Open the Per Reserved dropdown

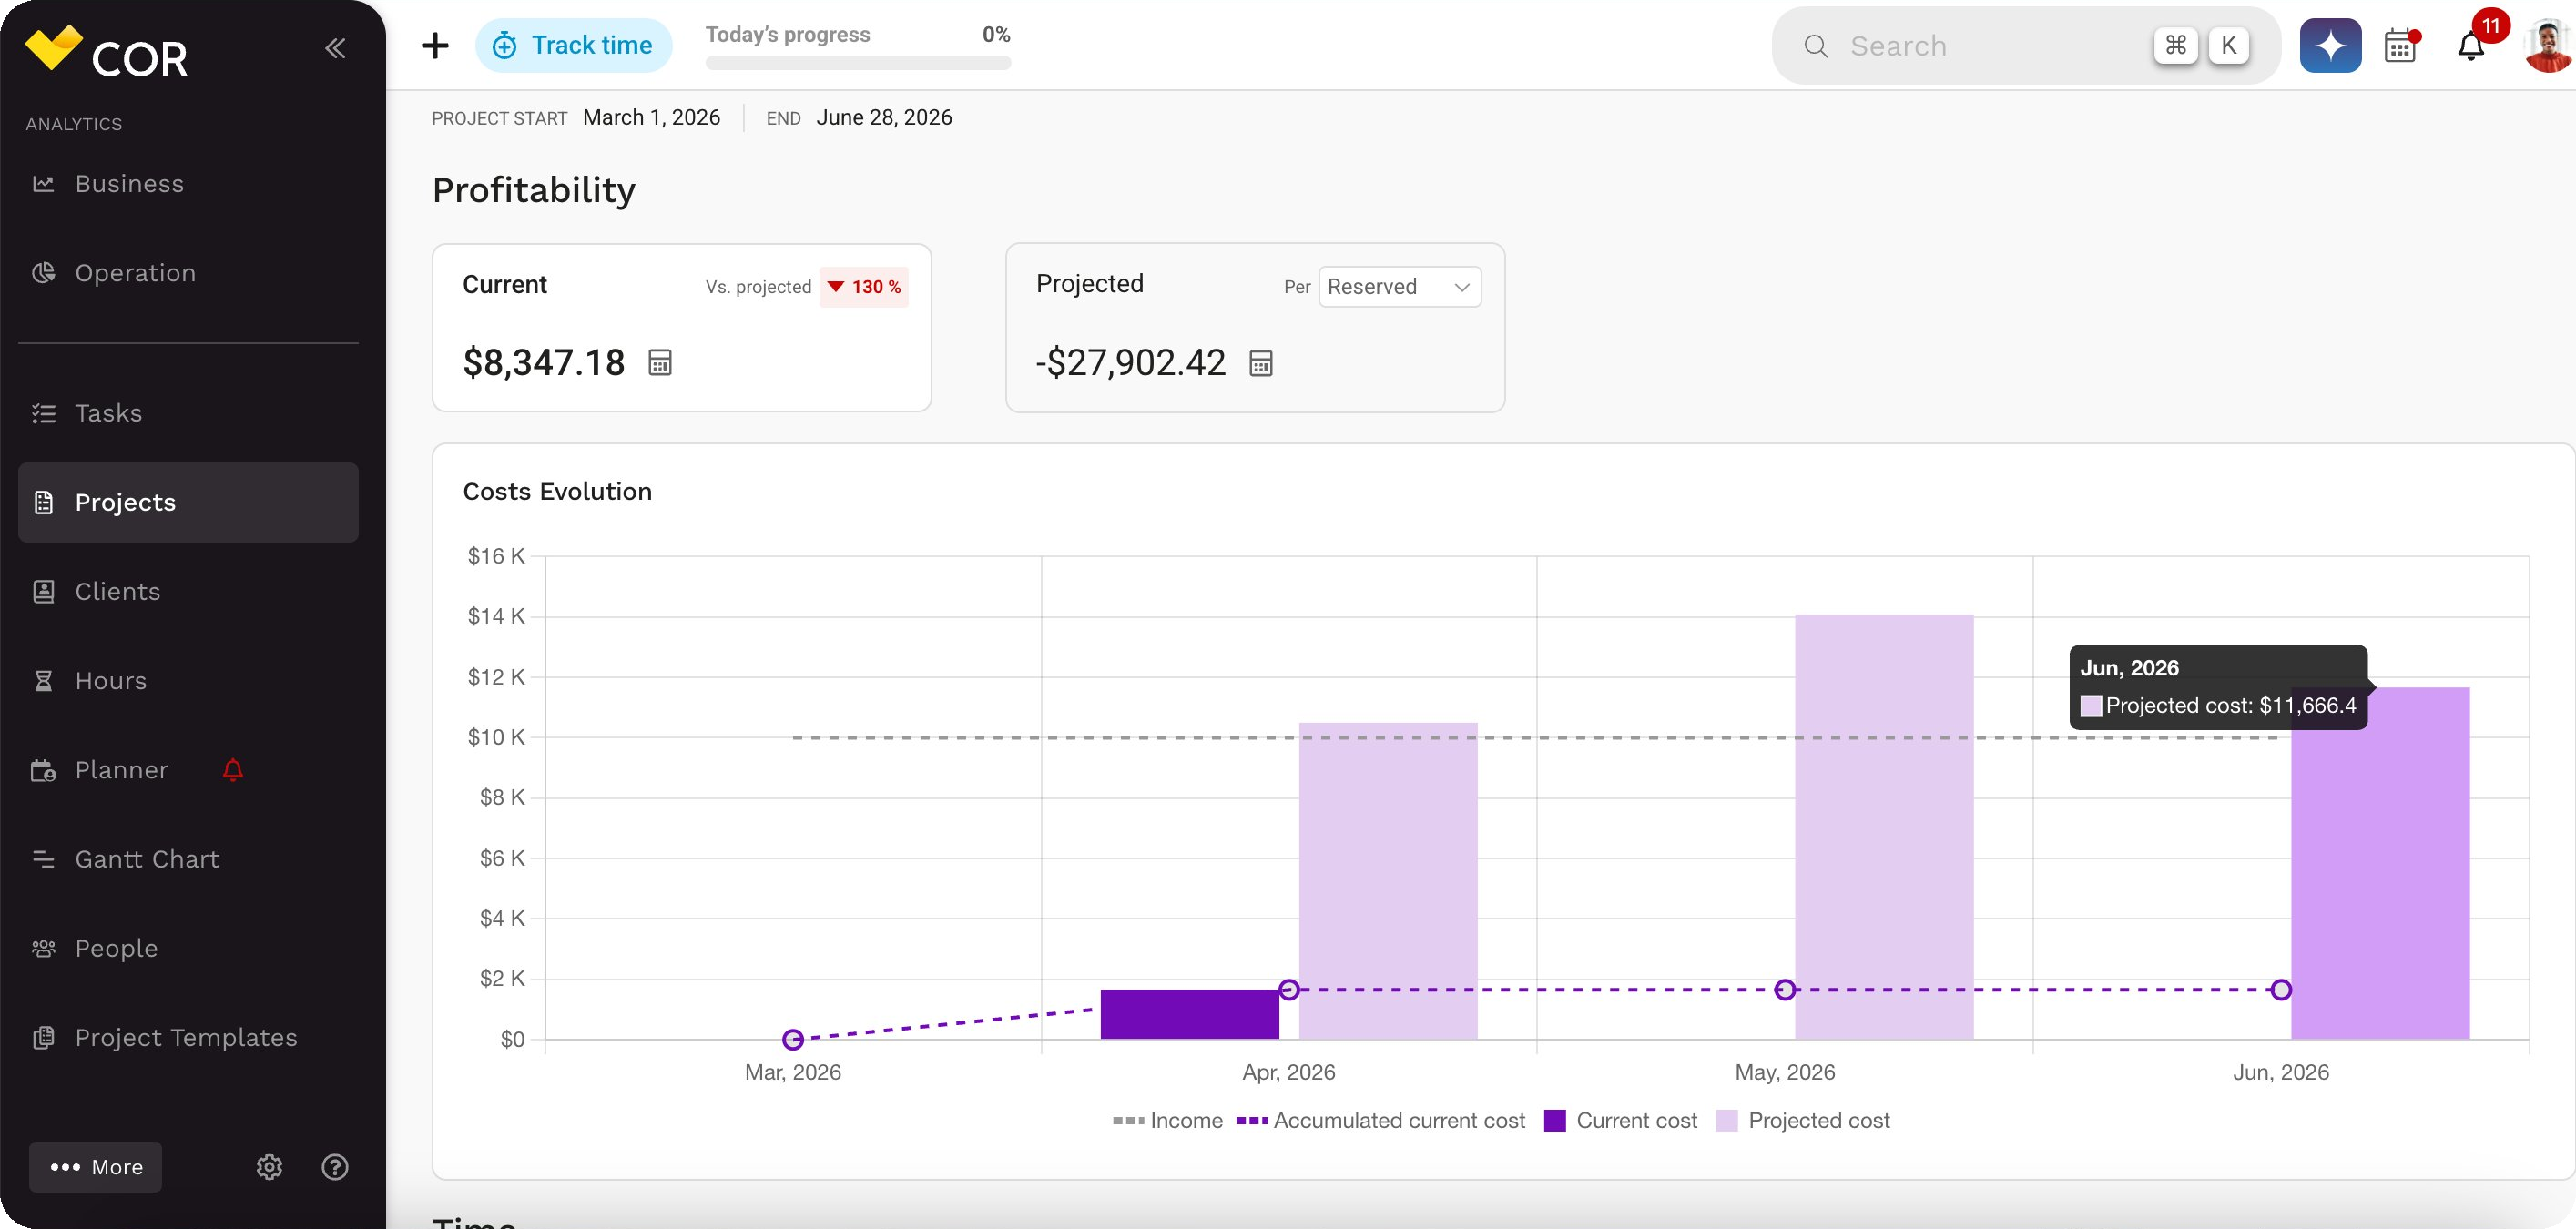[x=1400, y=287]
